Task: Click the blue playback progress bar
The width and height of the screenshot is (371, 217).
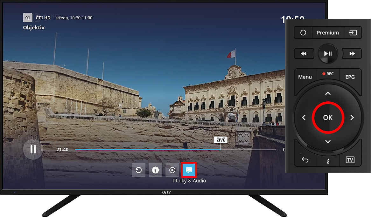Action: (x=148, y=150)
